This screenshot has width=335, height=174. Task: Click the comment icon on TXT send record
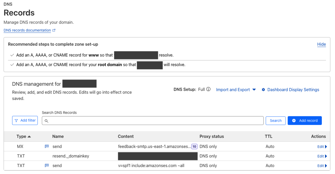pos(47,165)
